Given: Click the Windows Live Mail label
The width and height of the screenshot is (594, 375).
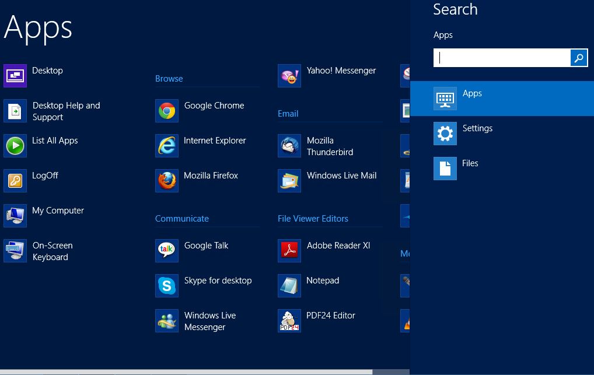Looking at the screenshot, I should [x=342, y=176].
